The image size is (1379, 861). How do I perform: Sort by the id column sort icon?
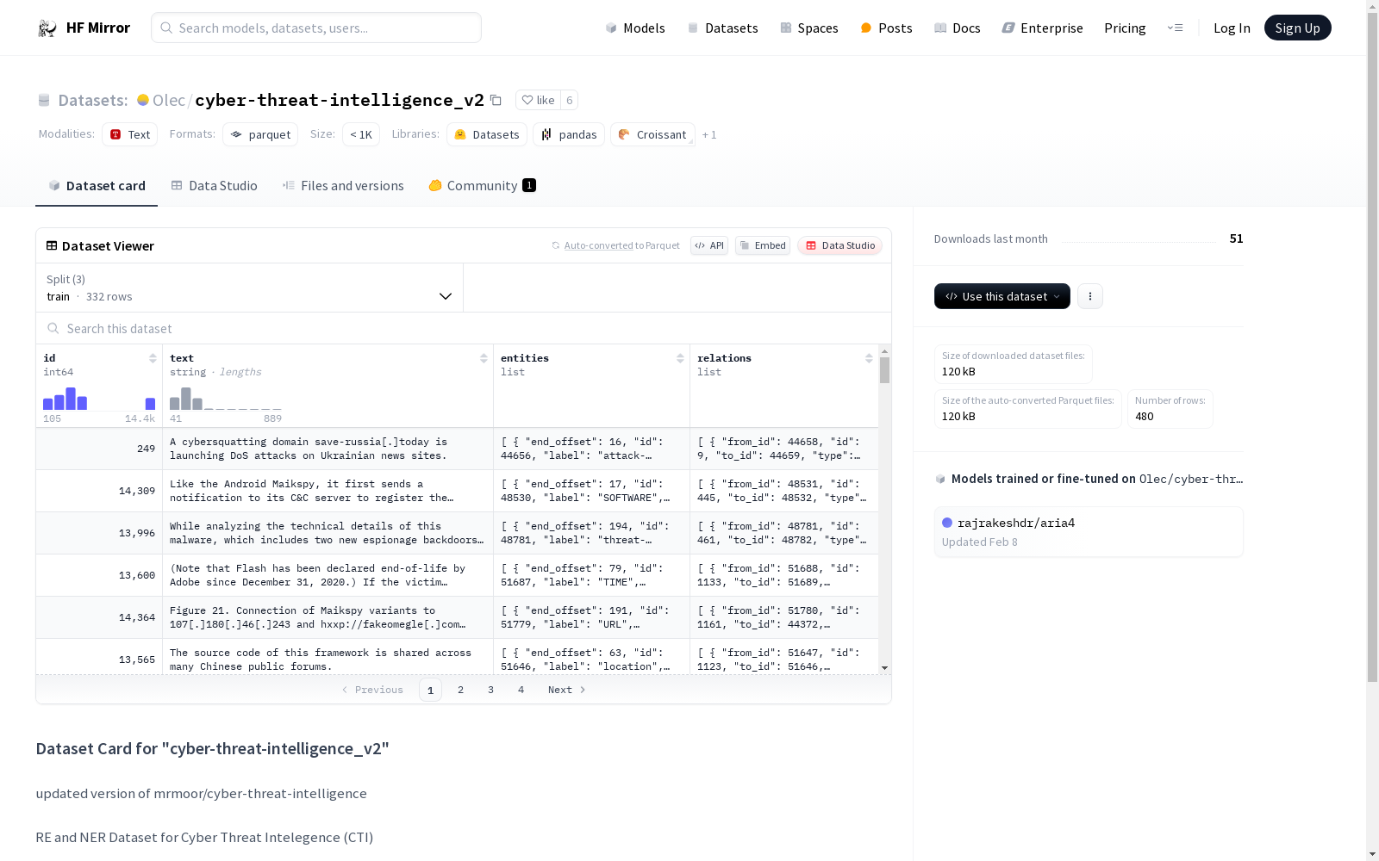pos(153,358)
